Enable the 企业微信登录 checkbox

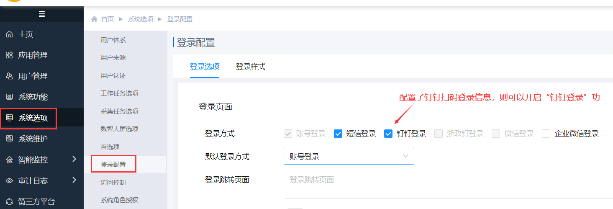[x=546, y=134]
